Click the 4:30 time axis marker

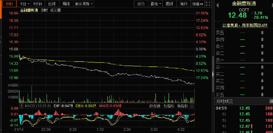181,129
